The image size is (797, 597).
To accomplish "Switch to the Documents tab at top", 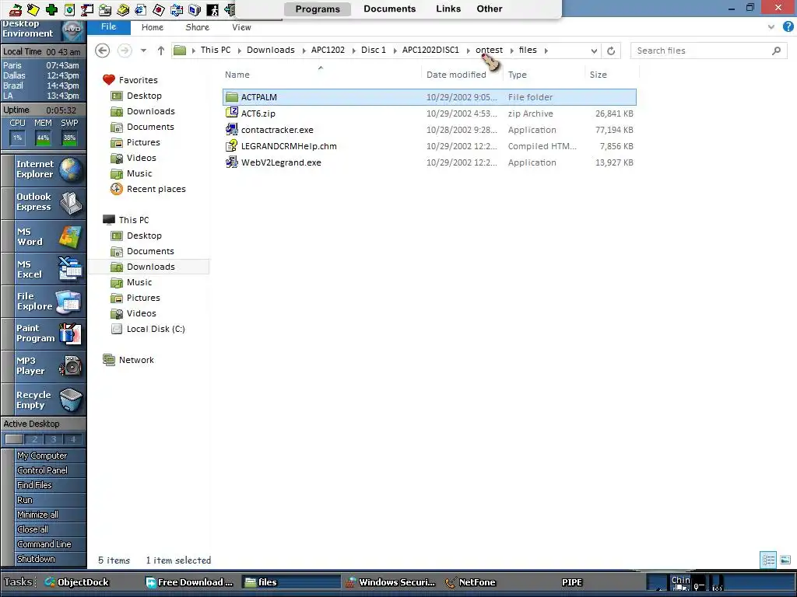I will (390, 9).
